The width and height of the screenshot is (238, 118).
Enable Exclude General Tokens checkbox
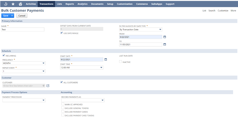coord(63,108)
